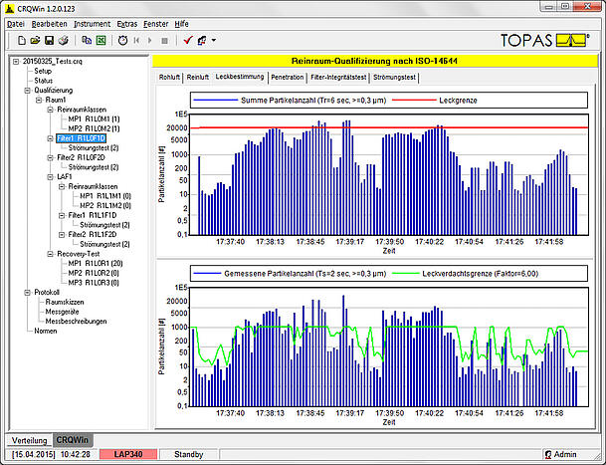Screen dimensions: 606x465
Task: Click the Print icon in toolbar
Action: [62, 40]
